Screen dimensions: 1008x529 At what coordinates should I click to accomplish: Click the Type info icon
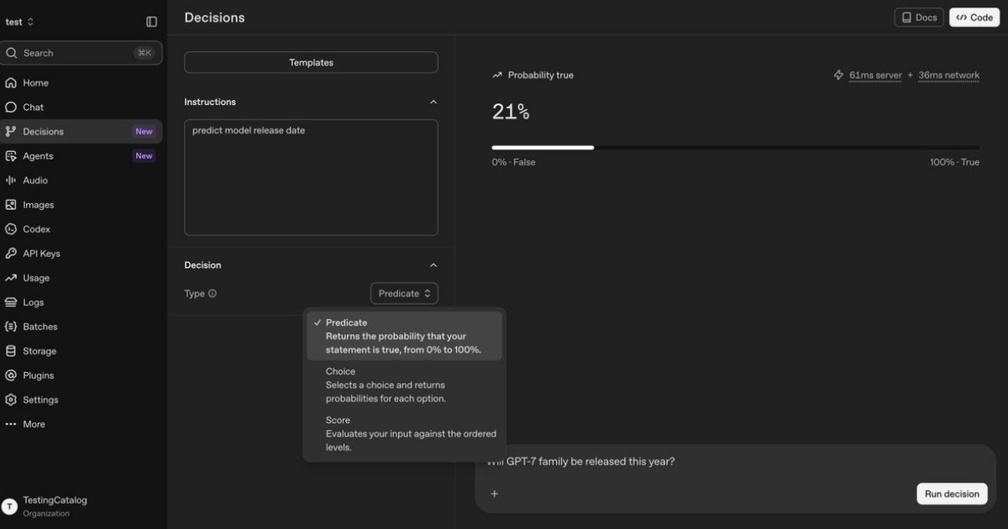(x=213, y=294)
